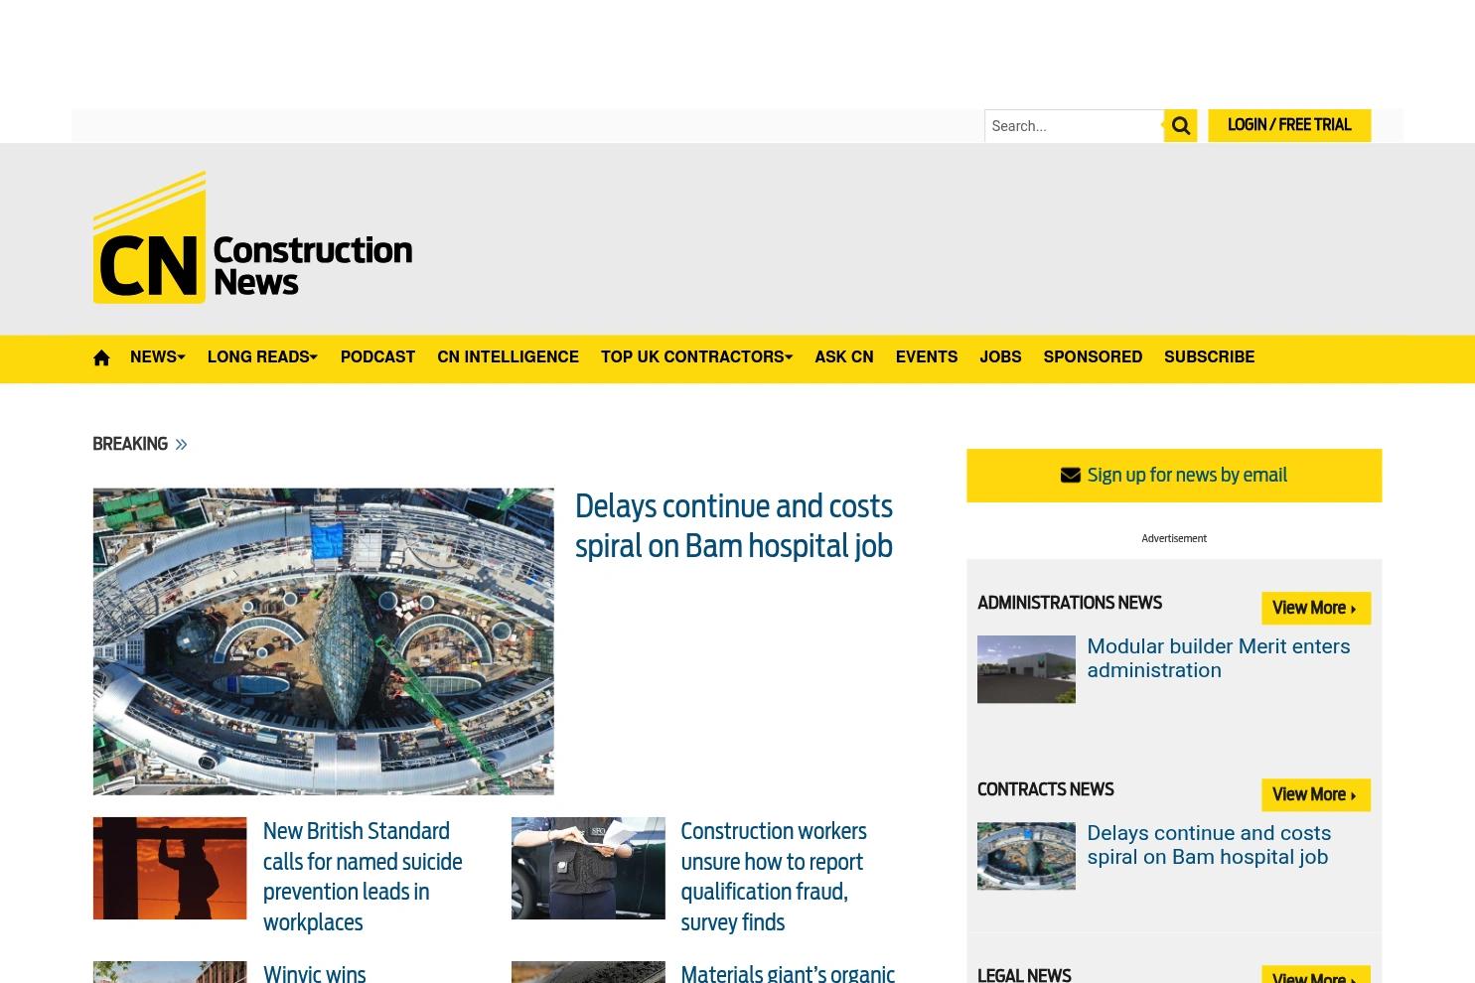This screenshot has height=983, width=1475.
Task: Open qualification fraud survey article
Action: [774, 877]
